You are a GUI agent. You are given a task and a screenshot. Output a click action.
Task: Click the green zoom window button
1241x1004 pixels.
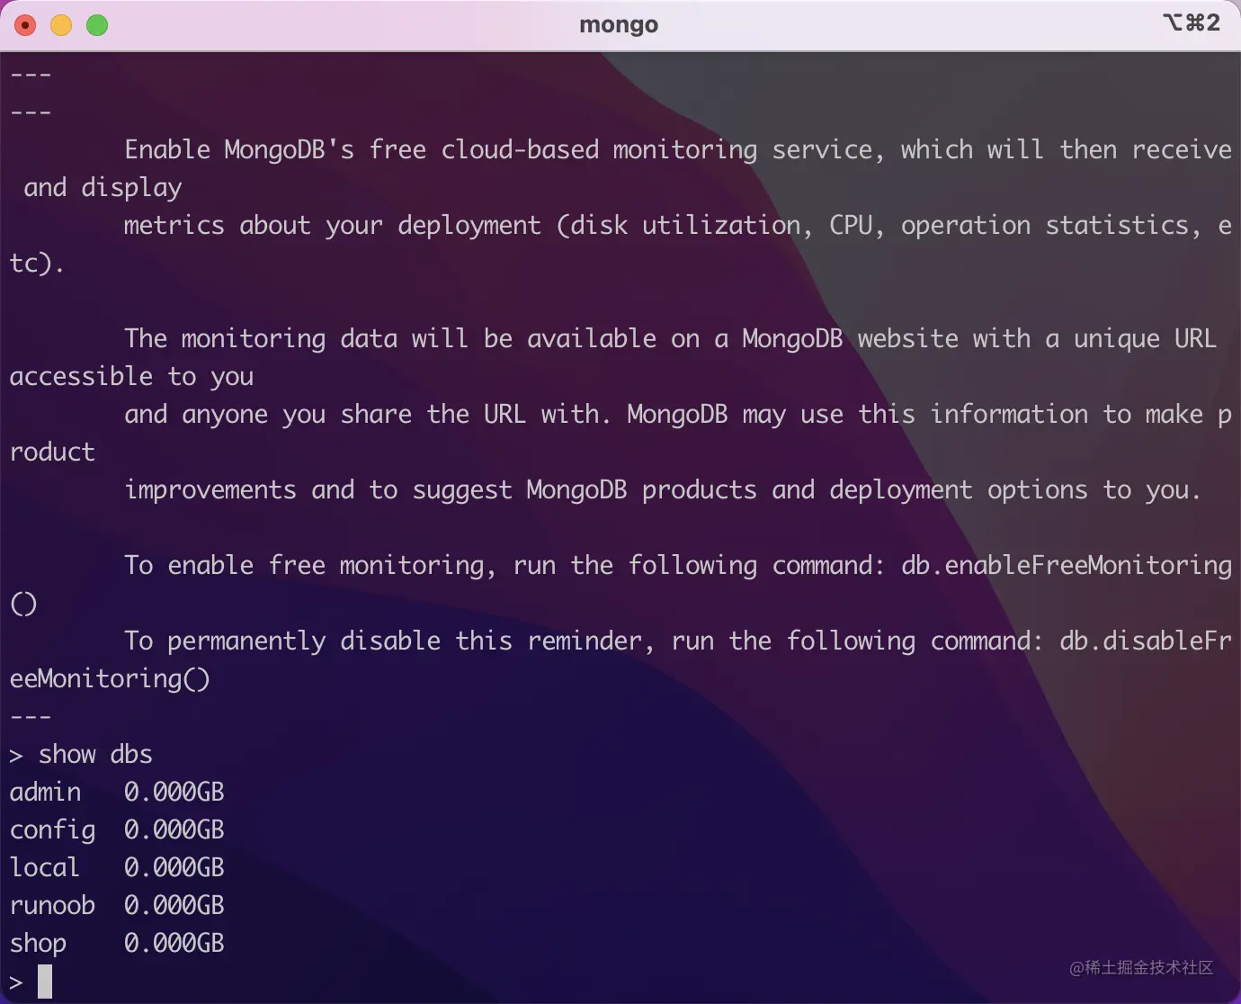[97, 25]
